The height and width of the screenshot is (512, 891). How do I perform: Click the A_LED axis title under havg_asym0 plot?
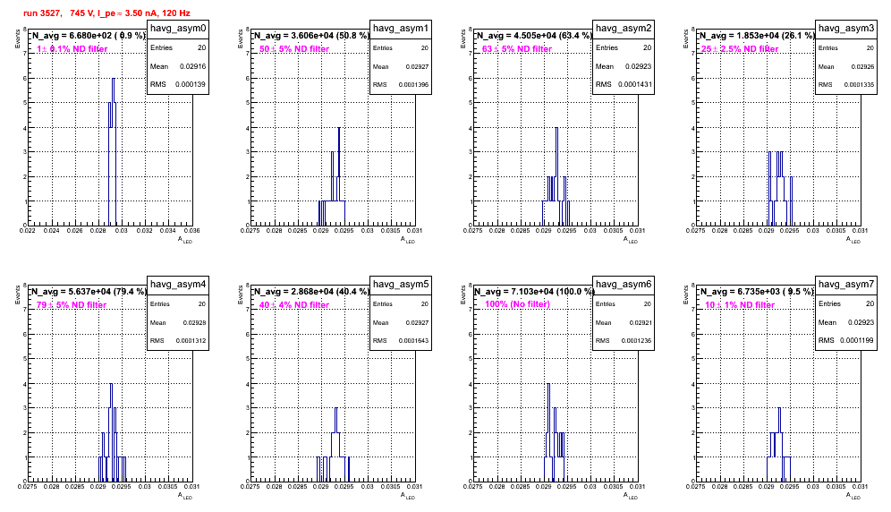(185, 240)
